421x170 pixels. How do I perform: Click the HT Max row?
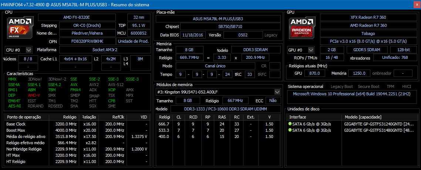click(x=77, y=155)
